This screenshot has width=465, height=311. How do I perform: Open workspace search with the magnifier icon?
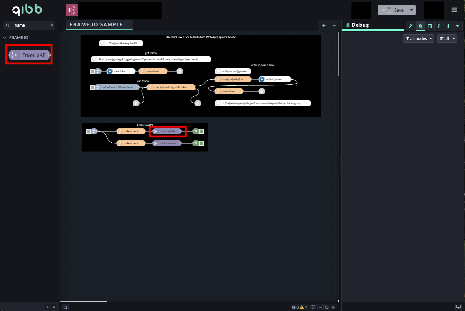pos(65,307)
